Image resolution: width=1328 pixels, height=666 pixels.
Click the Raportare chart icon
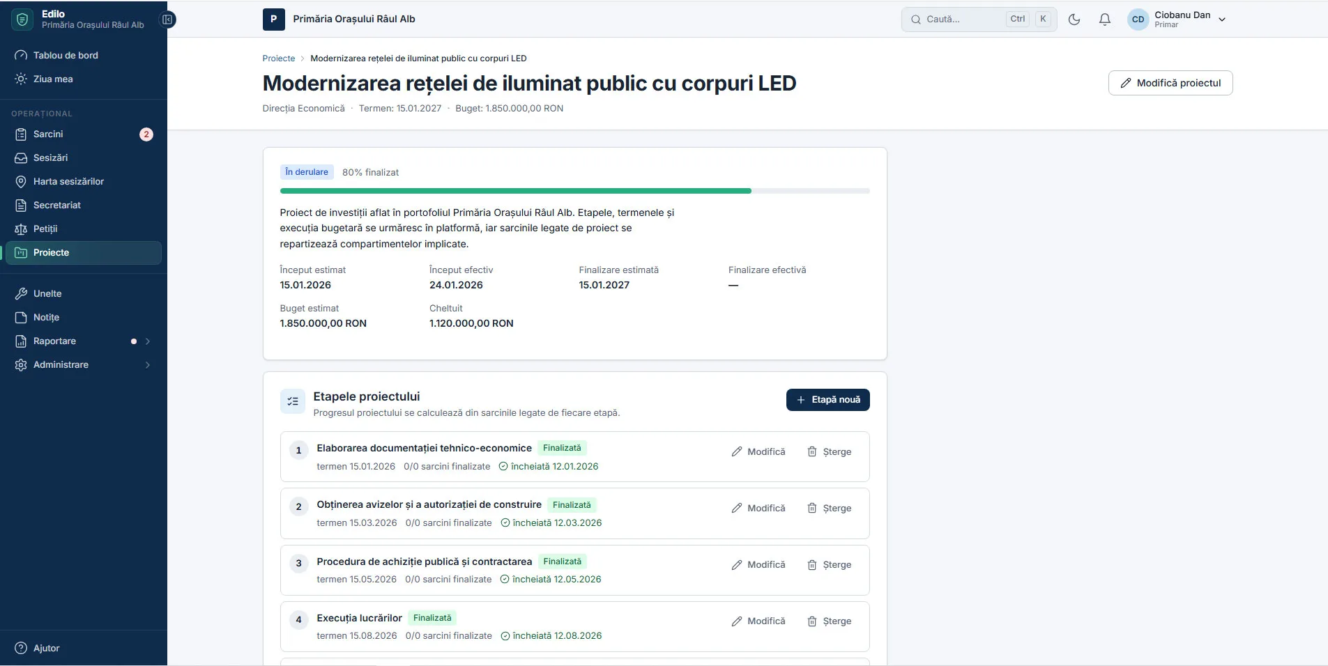[x=21, y=341]
